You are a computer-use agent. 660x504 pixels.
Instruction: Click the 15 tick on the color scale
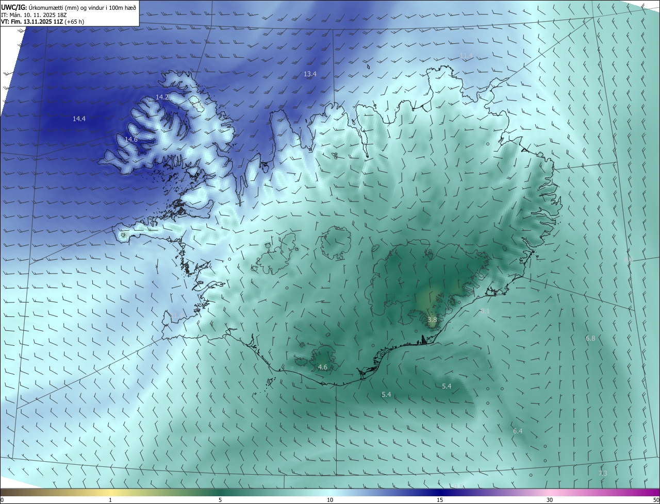pos(440,500)
